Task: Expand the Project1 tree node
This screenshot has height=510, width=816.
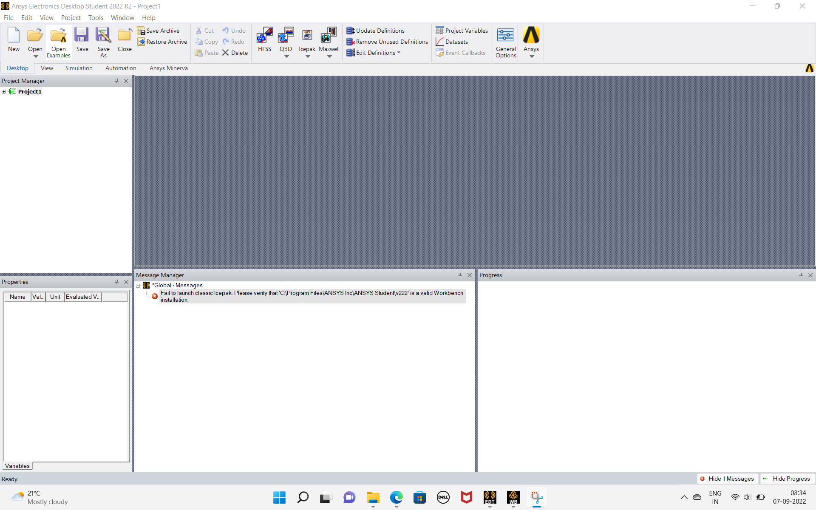Action: coord(4,91)
